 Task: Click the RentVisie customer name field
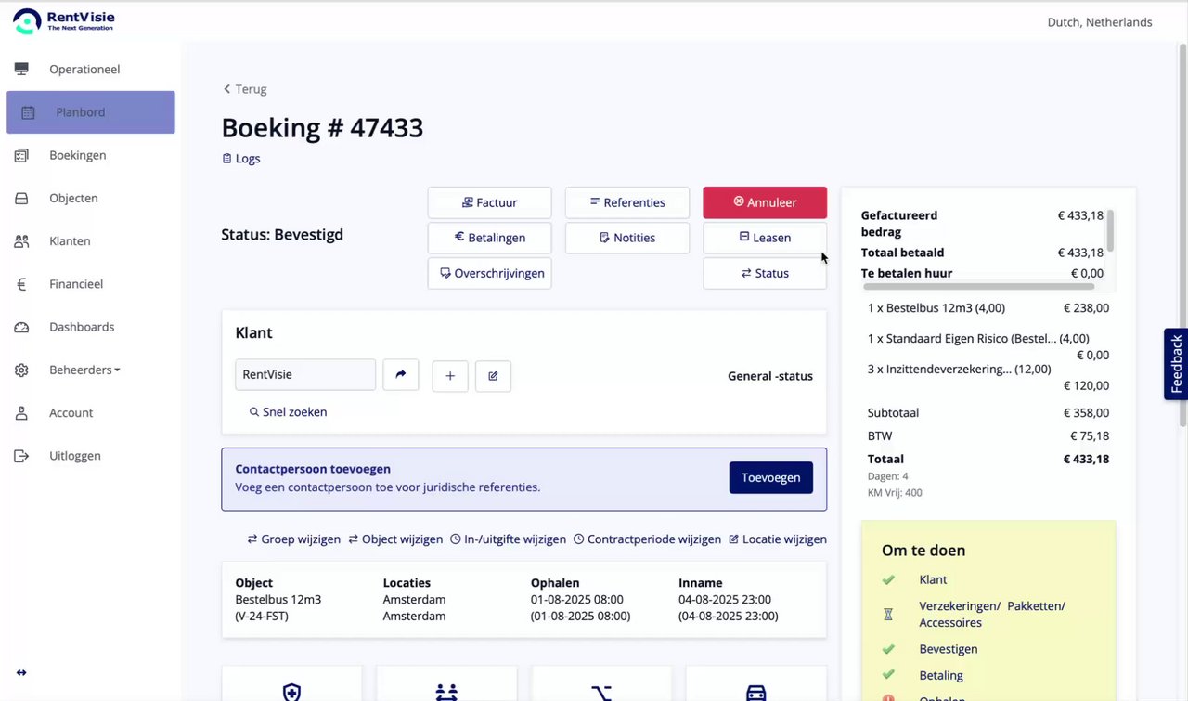305,375
